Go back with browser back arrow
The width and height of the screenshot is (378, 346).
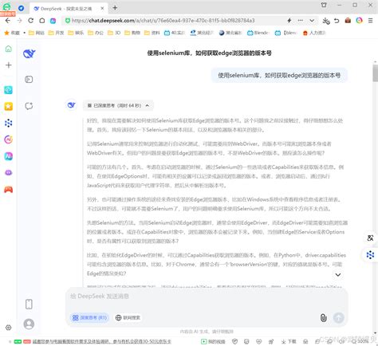[8, 21]
